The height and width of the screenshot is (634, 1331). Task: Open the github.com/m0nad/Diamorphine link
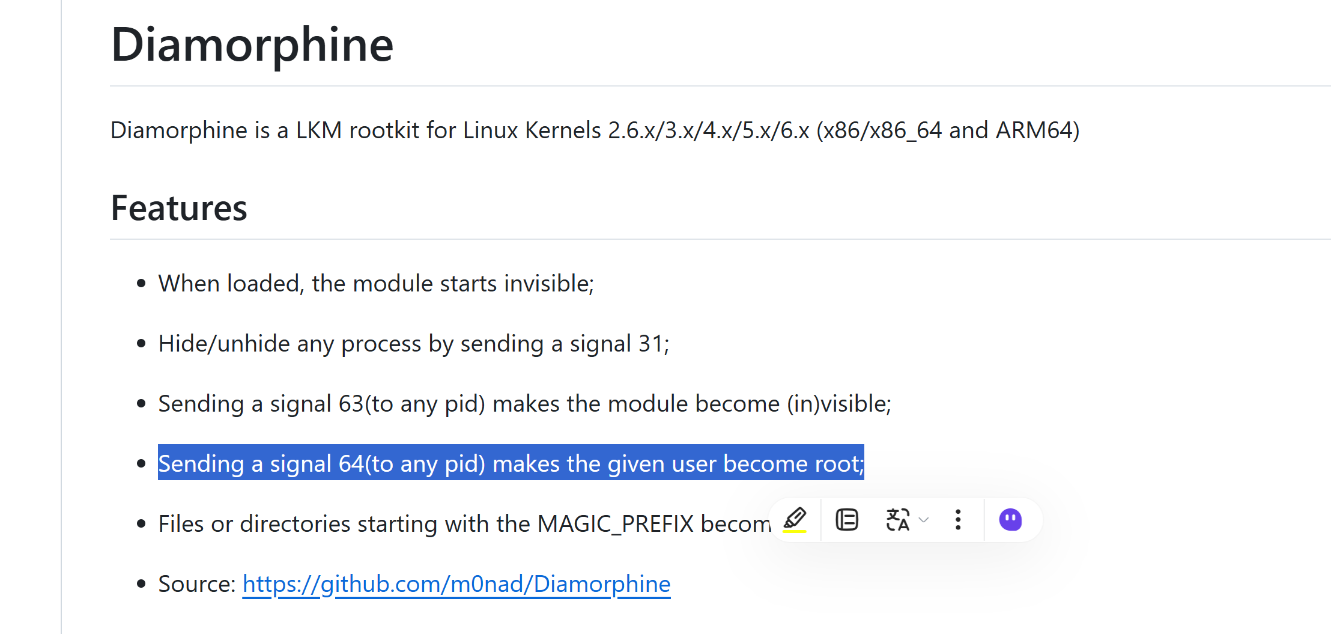pyautogui.click(x=456, y=584)
